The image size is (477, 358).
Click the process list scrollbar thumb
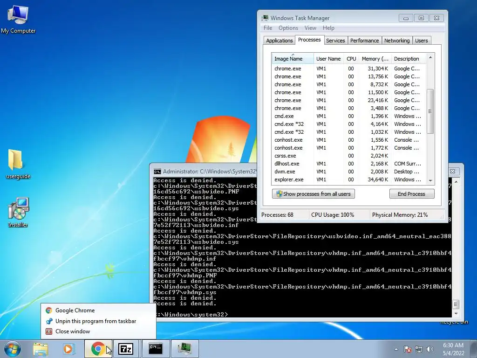(x=430, y=111)
